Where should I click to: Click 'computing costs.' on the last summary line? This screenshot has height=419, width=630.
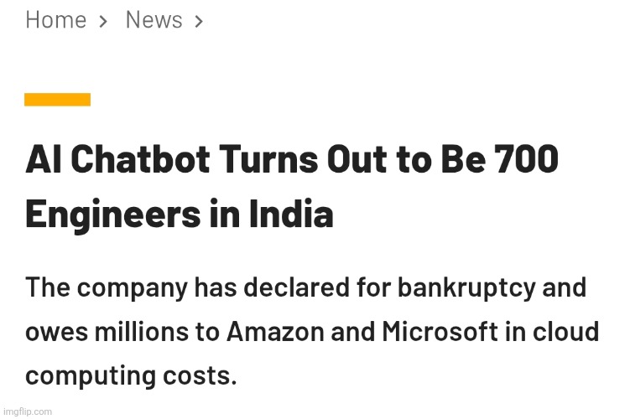point(131,376)
